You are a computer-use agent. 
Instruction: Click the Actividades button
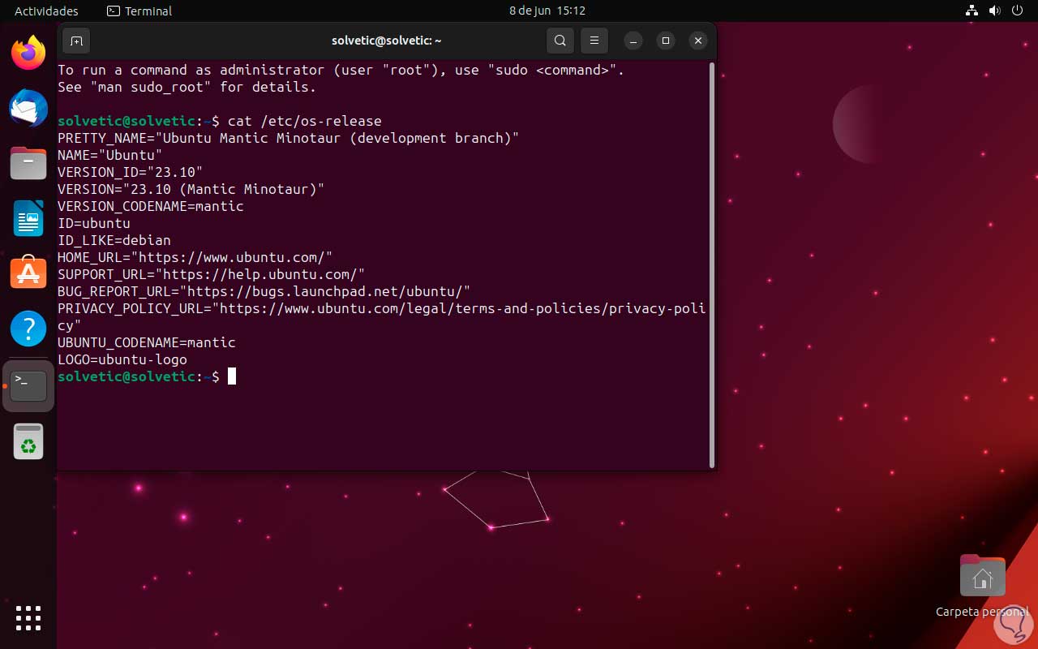[46, 11]
